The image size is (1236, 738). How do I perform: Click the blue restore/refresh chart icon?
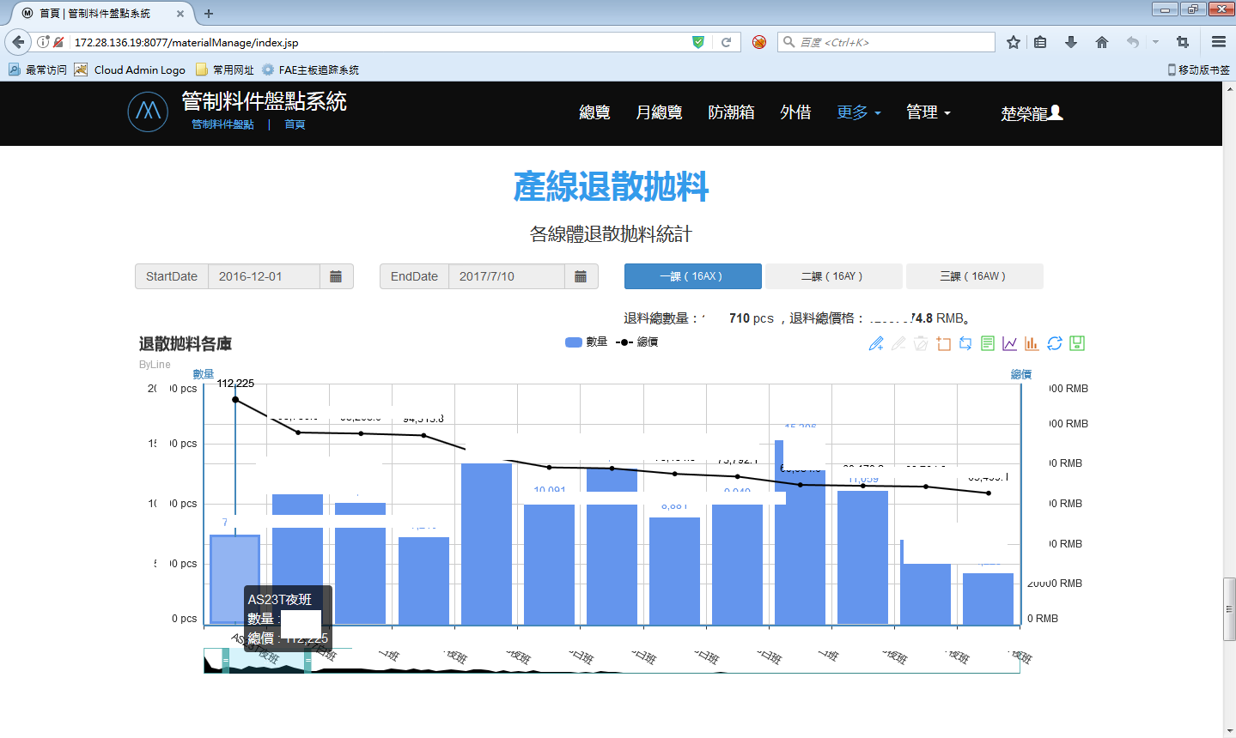1055,344
